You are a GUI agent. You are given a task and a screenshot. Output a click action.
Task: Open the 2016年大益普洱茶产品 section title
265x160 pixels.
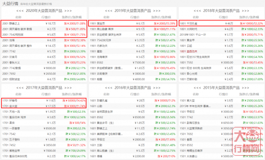(x=132, y=88)
